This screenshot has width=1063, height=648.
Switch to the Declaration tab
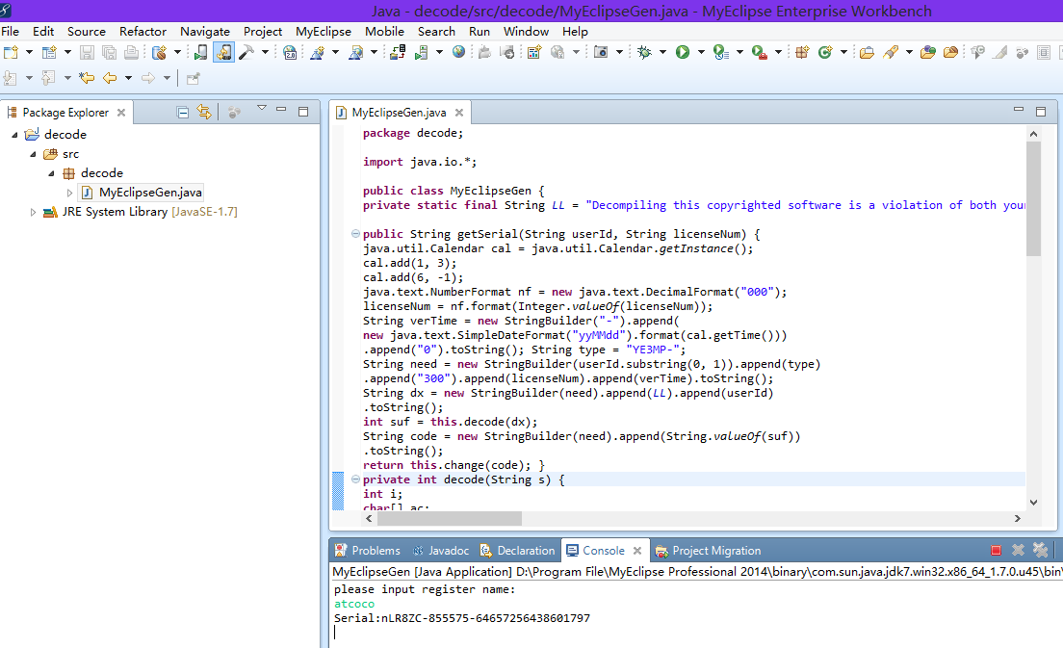pos(517,551)
